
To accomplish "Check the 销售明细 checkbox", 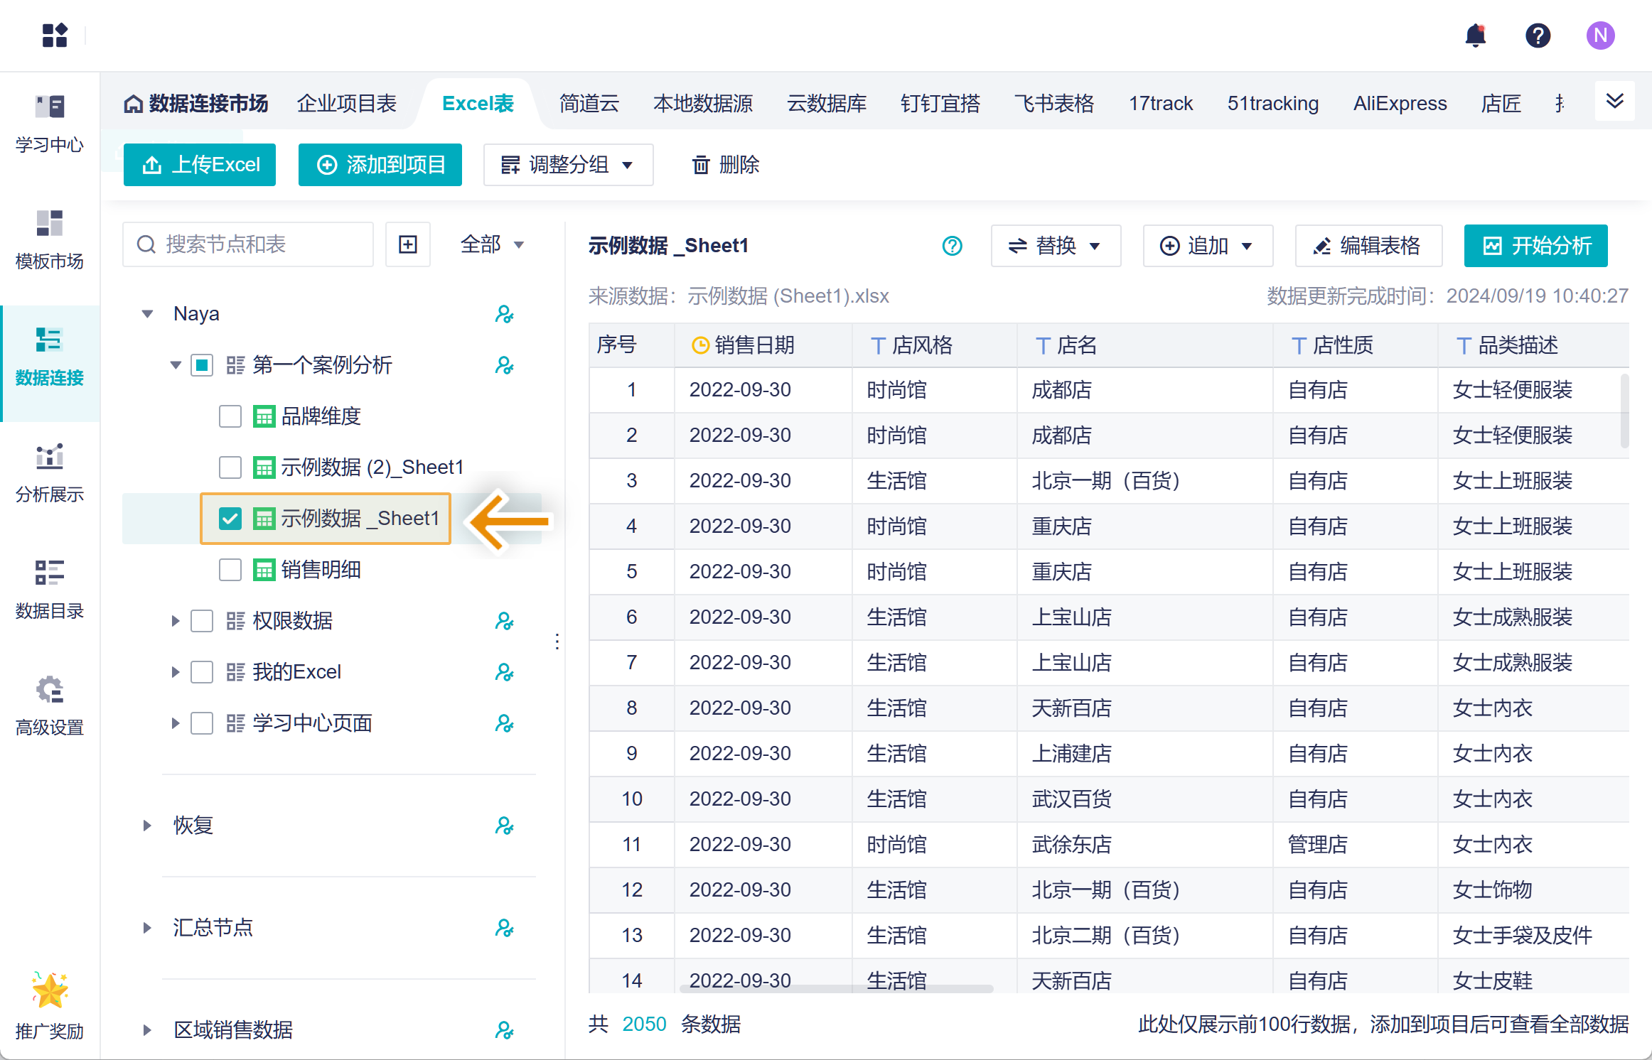I will pos(230,570).
